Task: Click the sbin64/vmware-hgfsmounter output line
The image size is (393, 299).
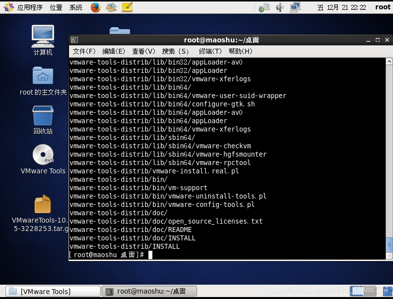Action: (x=168, y=154)
